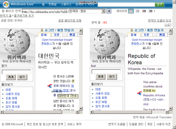This screenshot has width=176, height=129.
Task: Click the scroll-left arrow of original pane
Action: 1,112
